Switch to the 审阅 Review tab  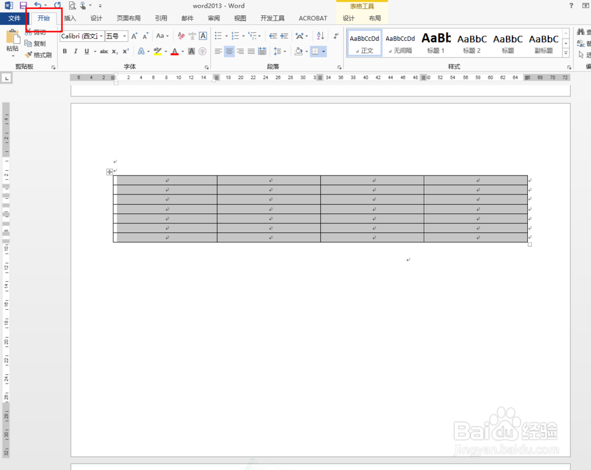[x=214, y=18]
